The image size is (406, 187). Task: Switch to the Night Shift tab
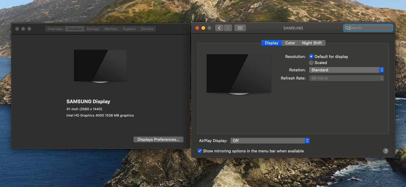tap(312, 43)
